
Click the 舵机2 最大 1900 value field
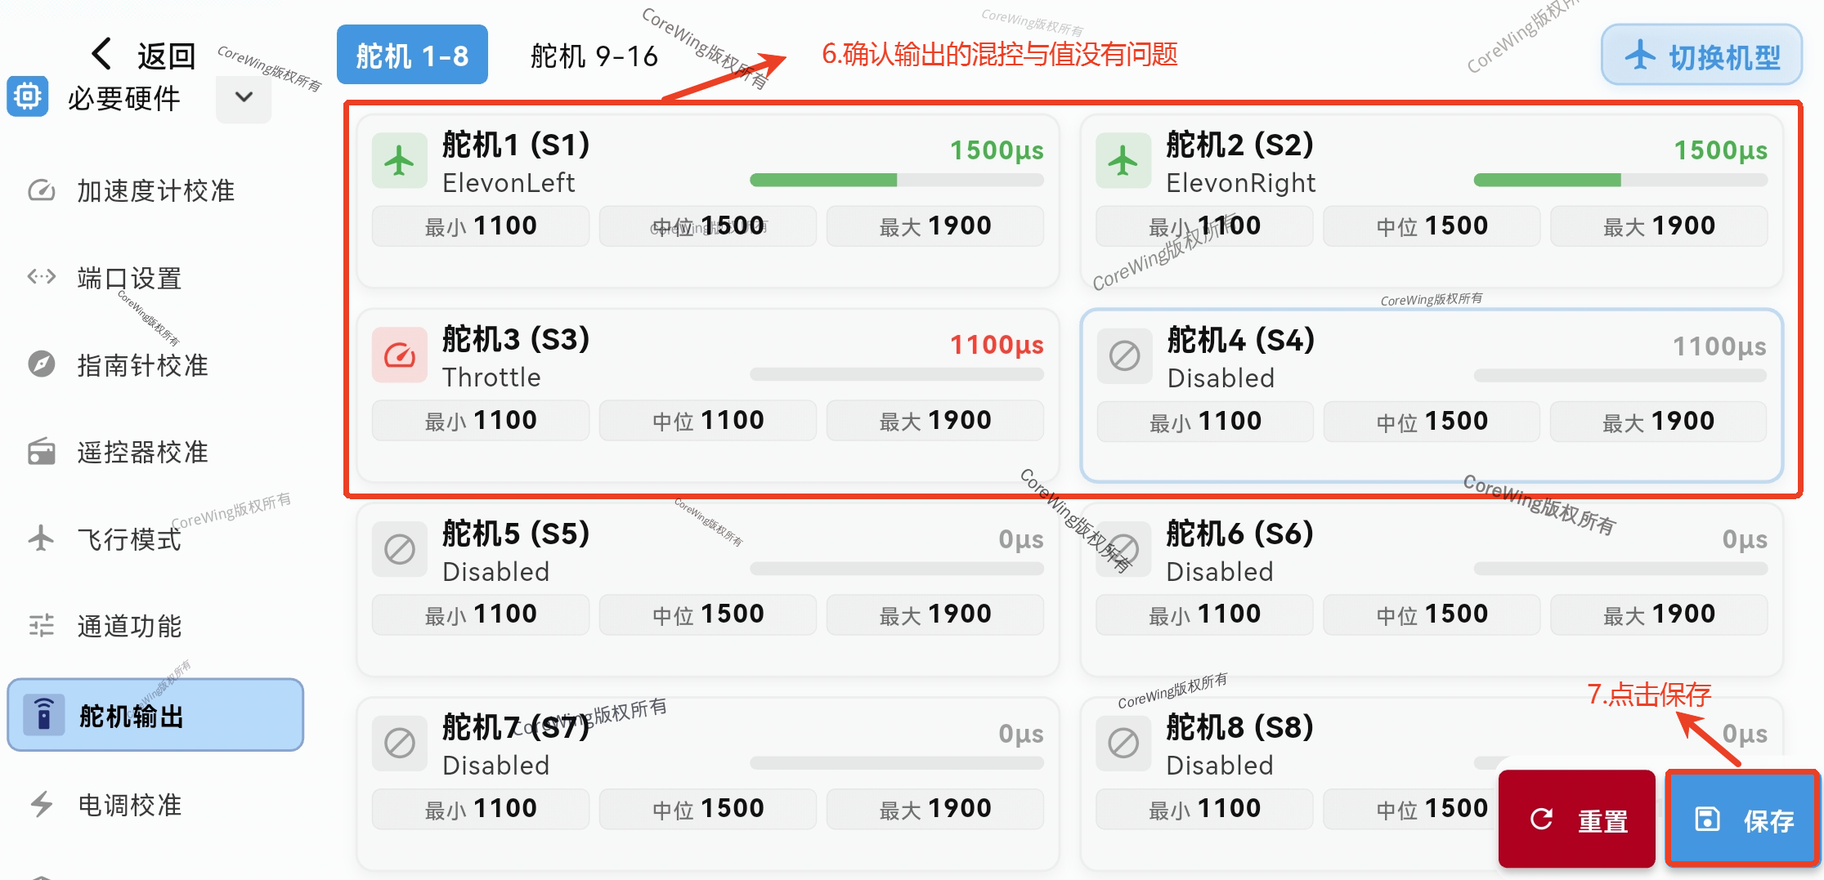click(x=1659, y=226)
